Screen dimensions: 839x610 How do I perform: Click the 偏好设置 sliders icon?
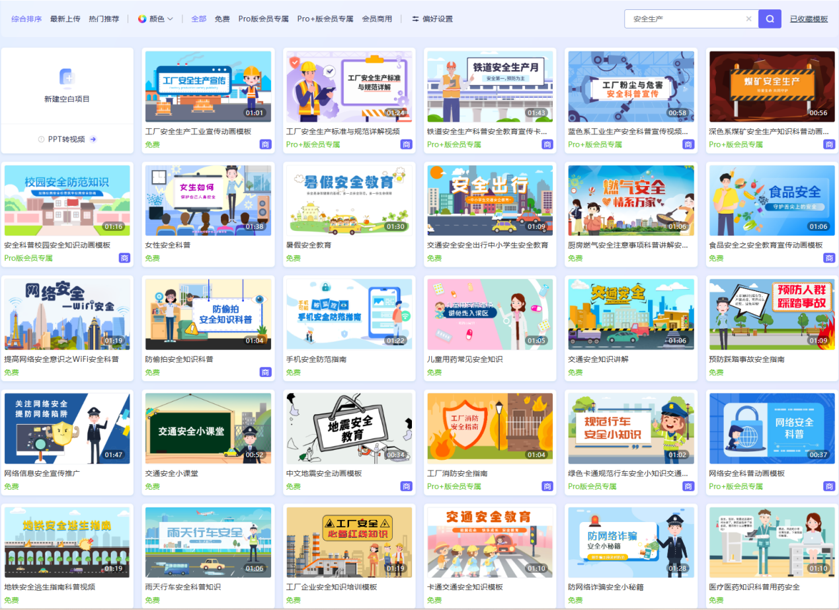[x=415, y=19]
